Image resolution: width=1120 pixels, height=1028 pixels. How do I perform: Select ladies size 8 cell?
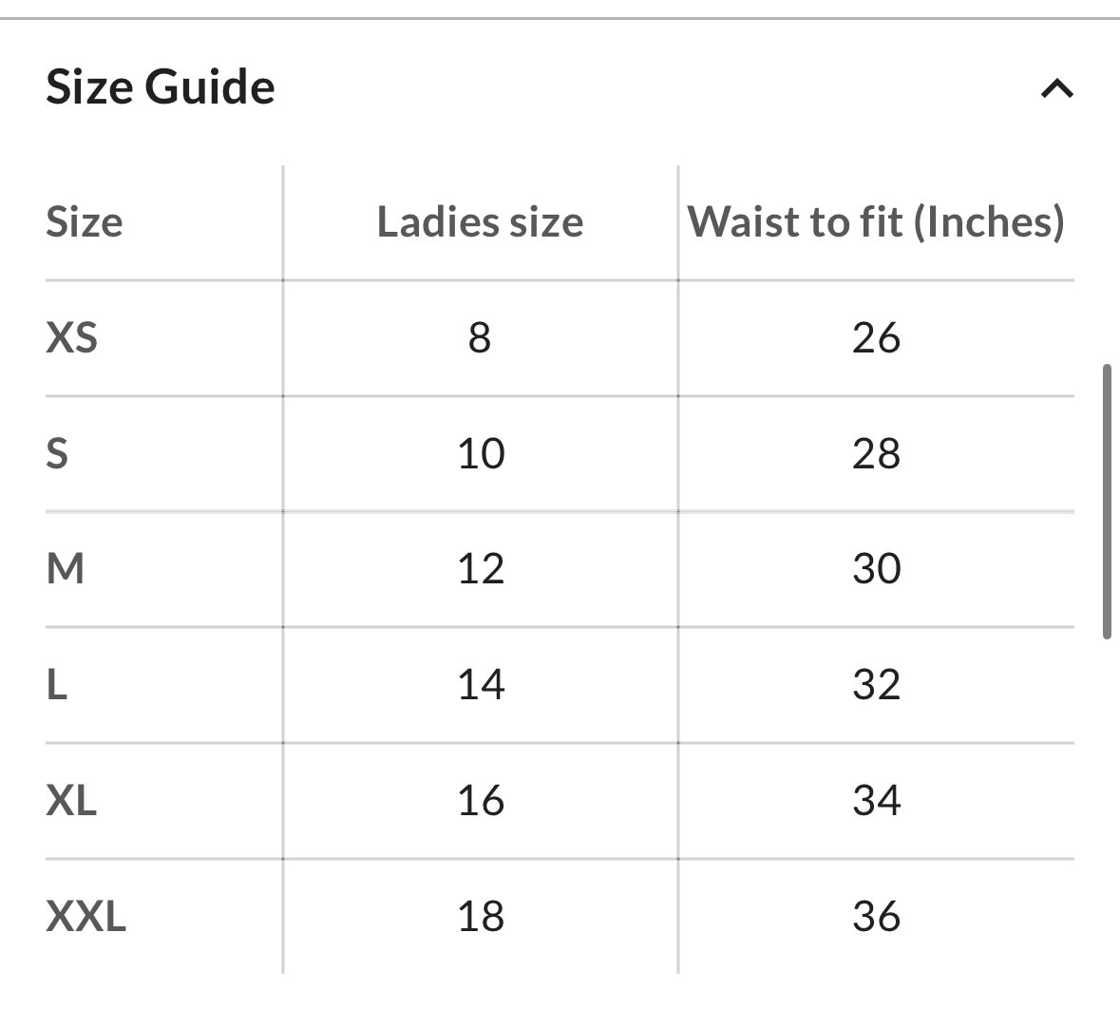482,337
